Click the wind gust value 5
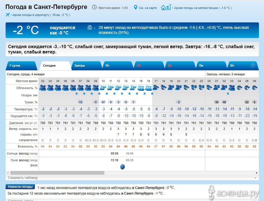The width and height of the screenshot is (264, 201). [186, 134]
